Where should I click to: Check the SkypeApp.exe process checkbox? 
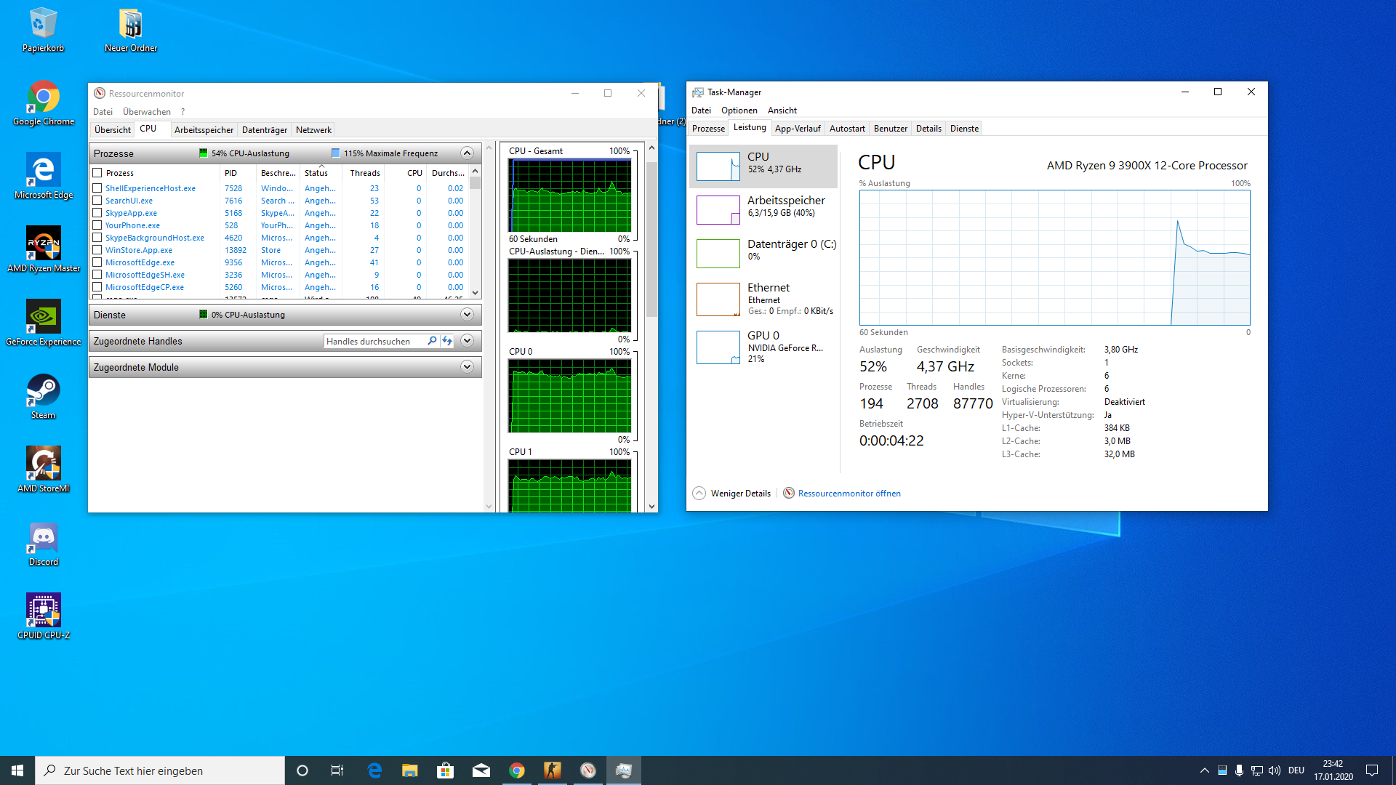[x=97, y=213]
